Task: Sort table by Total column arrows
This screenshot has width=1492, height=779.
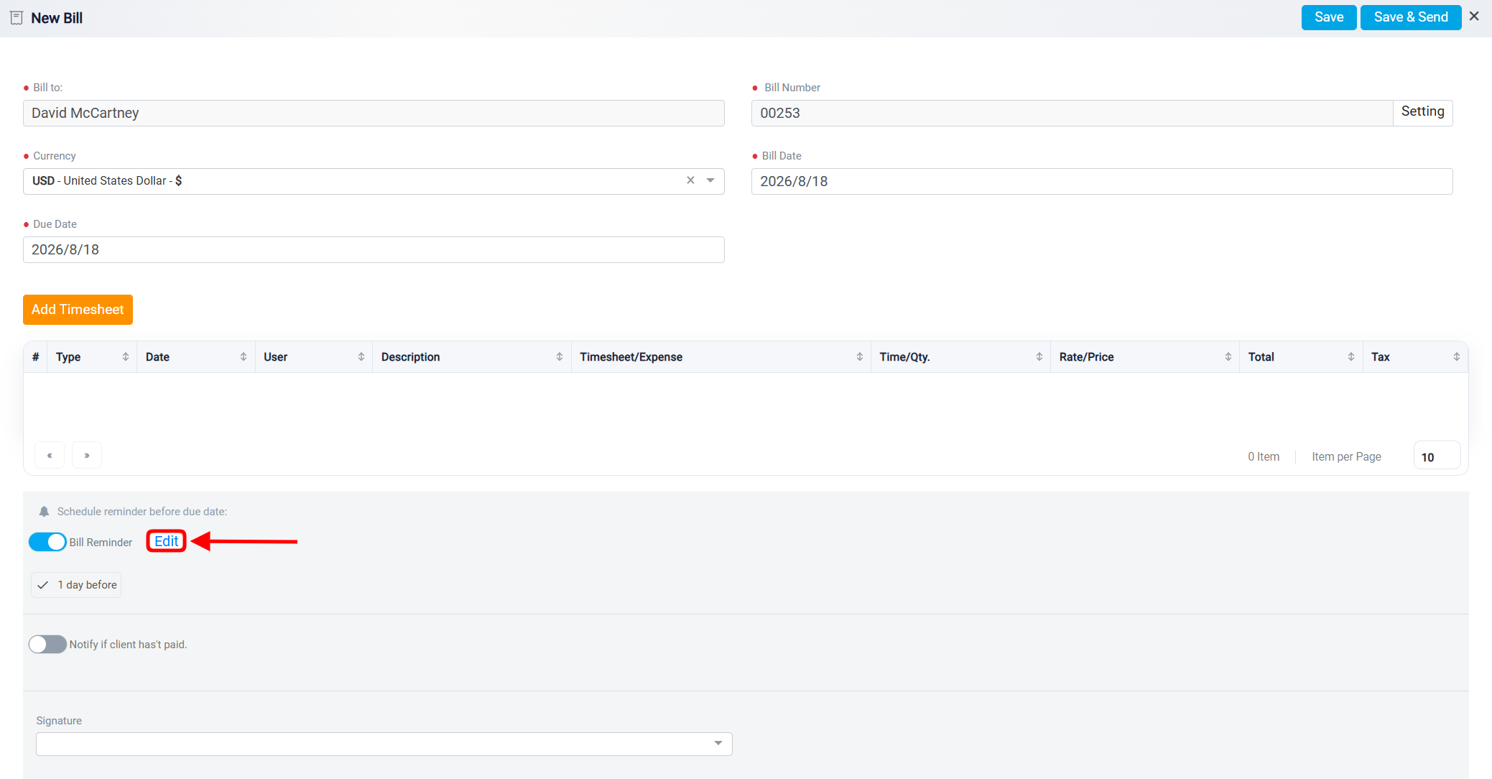Action: [1351, 356]
